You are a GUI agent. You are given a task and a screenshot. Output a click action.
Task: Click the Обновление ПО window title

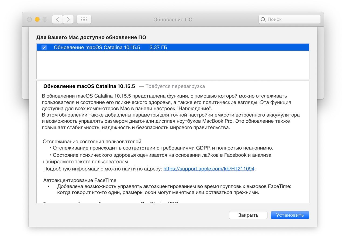173,20
